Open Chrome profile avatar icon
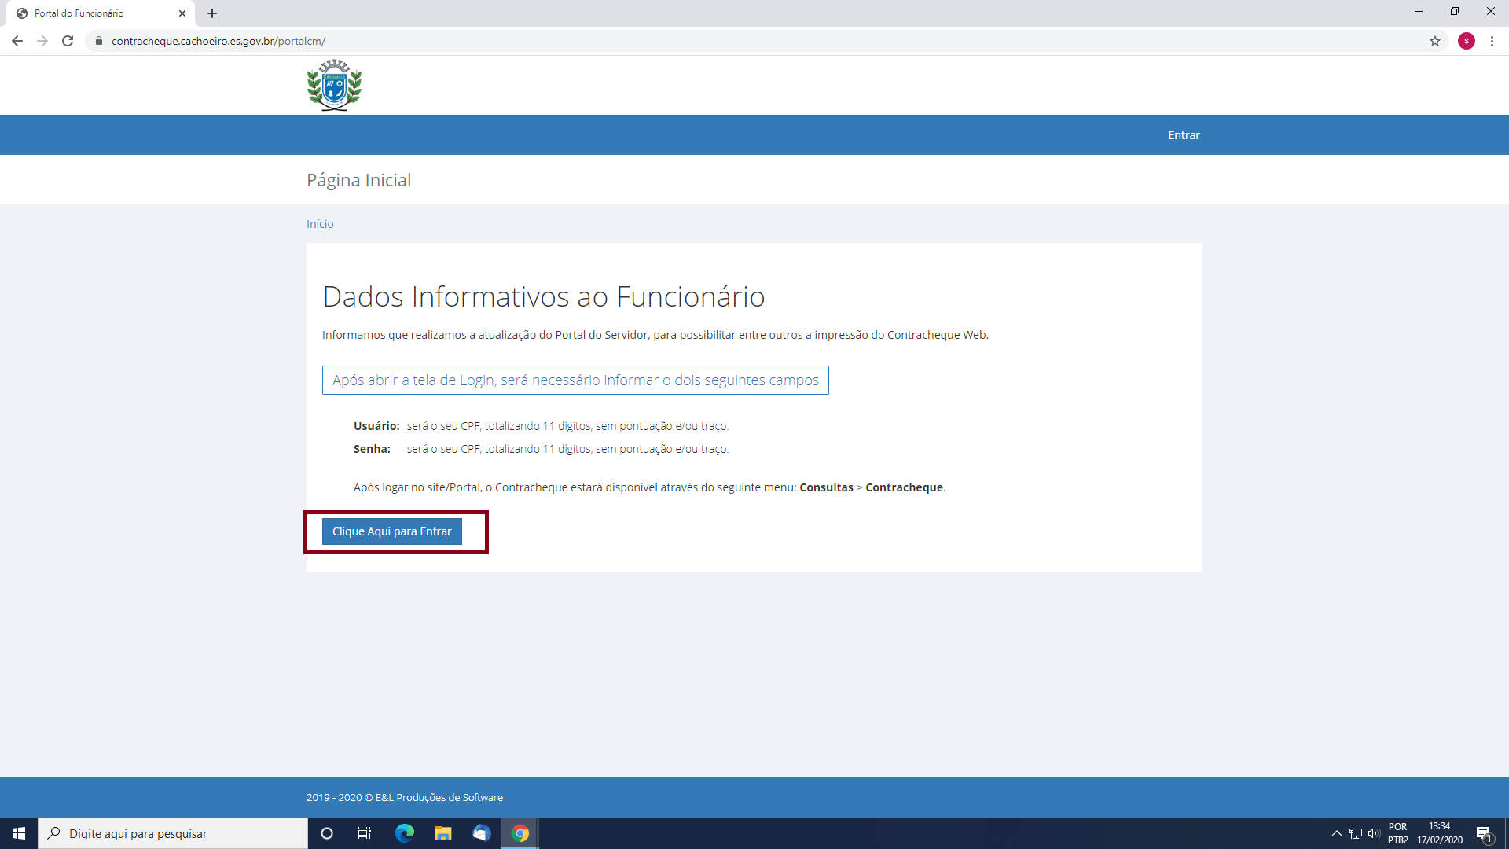 [1466, 41]
